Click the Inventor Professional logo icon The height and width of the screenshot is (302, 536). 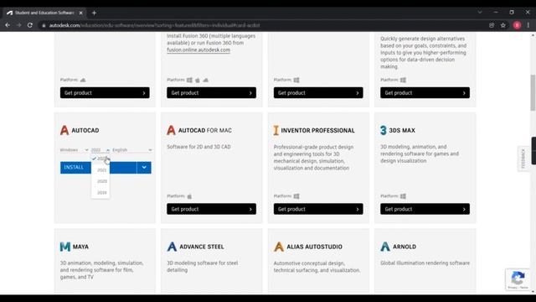276,131
